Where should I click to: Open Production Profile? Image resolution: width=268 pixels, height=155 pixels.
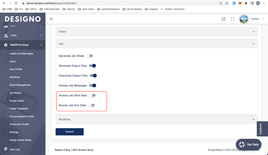(19, 124)
